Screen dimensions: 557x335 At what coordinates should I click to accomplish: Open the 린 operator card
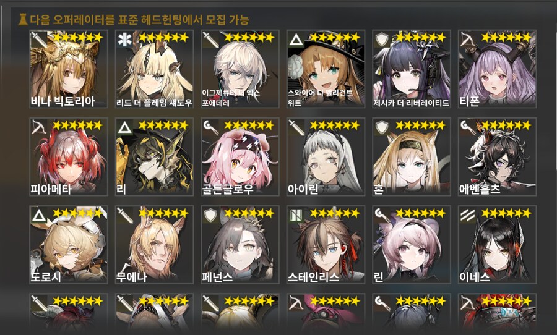(x=412, y=245)
